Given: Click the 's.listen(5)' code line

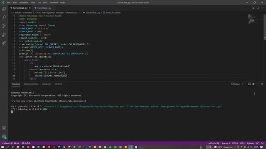Looking at the screenshot, I should coord(26,50).
